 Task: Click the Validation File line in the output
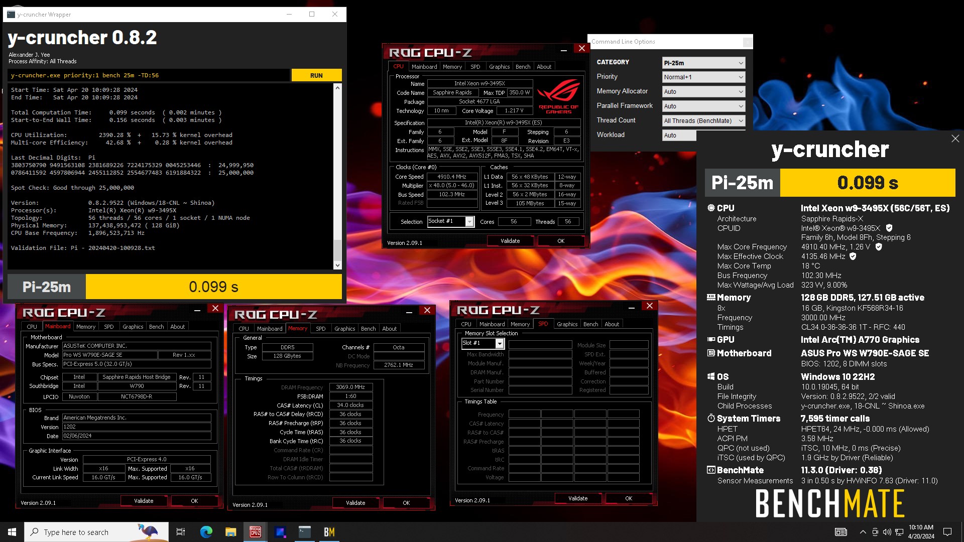coord(83,248)
